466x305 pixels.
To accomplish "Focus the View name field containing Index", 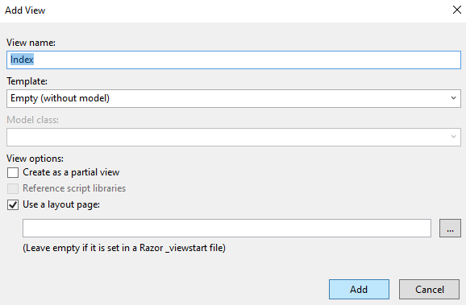I will pyautogui.click(x=234, y=60).
